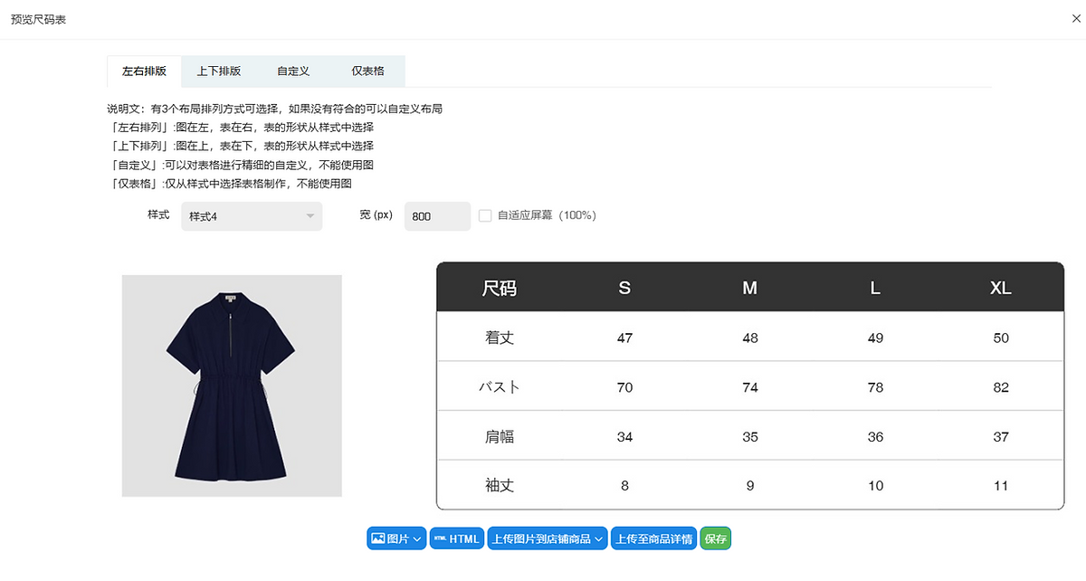Click the 袖丈 row label

(500, 485)
